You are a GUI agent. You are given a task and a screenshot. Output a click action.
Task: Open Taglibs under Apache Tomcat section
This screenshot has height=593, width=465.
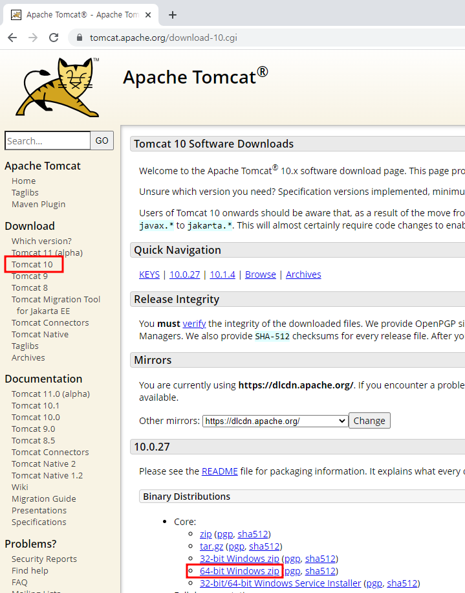tap(25, 192)
